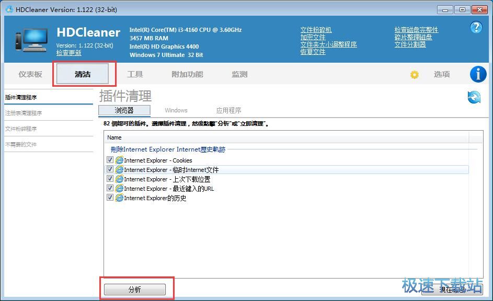Open 文件粉碎程序 in the left panel

click(21, 129)
